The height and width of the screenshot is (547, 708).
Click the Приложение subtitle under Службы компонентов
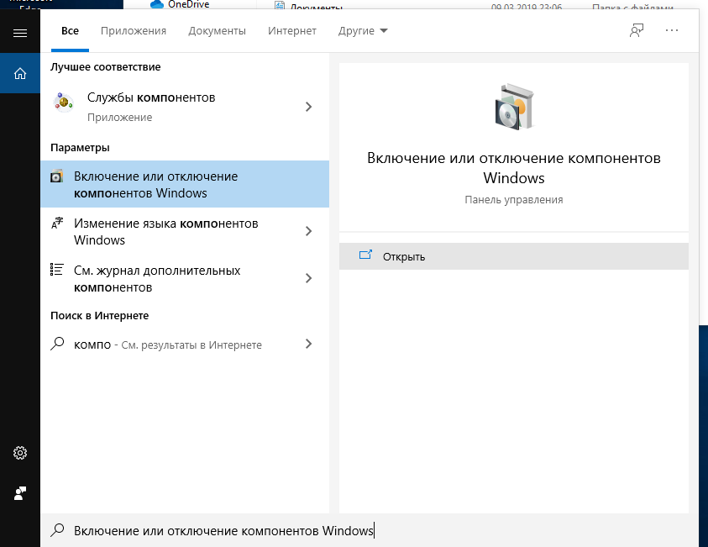[x=119, y=118]
